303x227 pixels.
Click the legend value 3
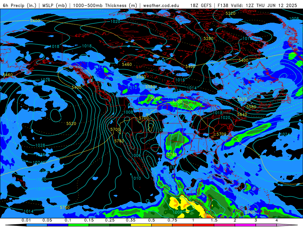(256, 220)
